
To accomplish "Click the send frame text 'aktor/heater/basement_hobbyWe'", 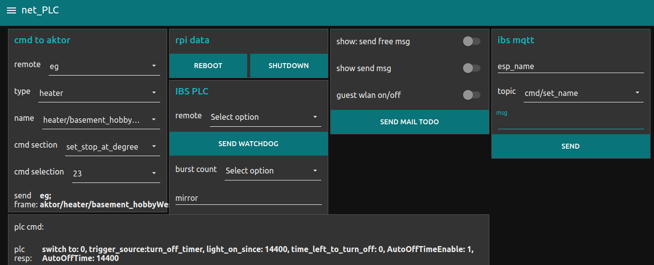I will point(104,204).
